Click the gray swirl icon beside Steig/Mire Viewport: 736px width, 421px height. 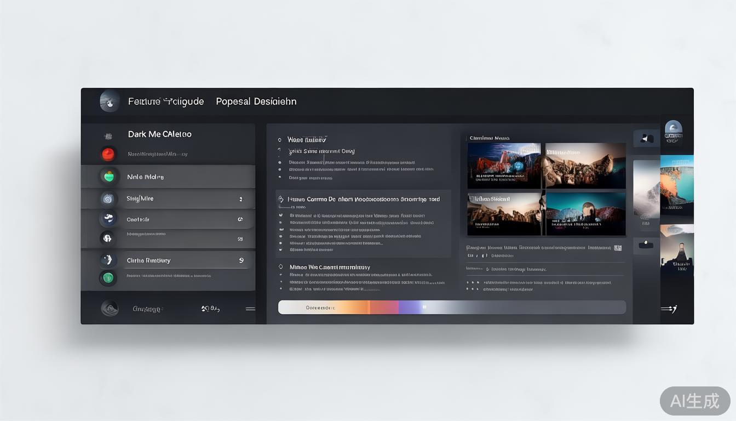coord(108,198)
